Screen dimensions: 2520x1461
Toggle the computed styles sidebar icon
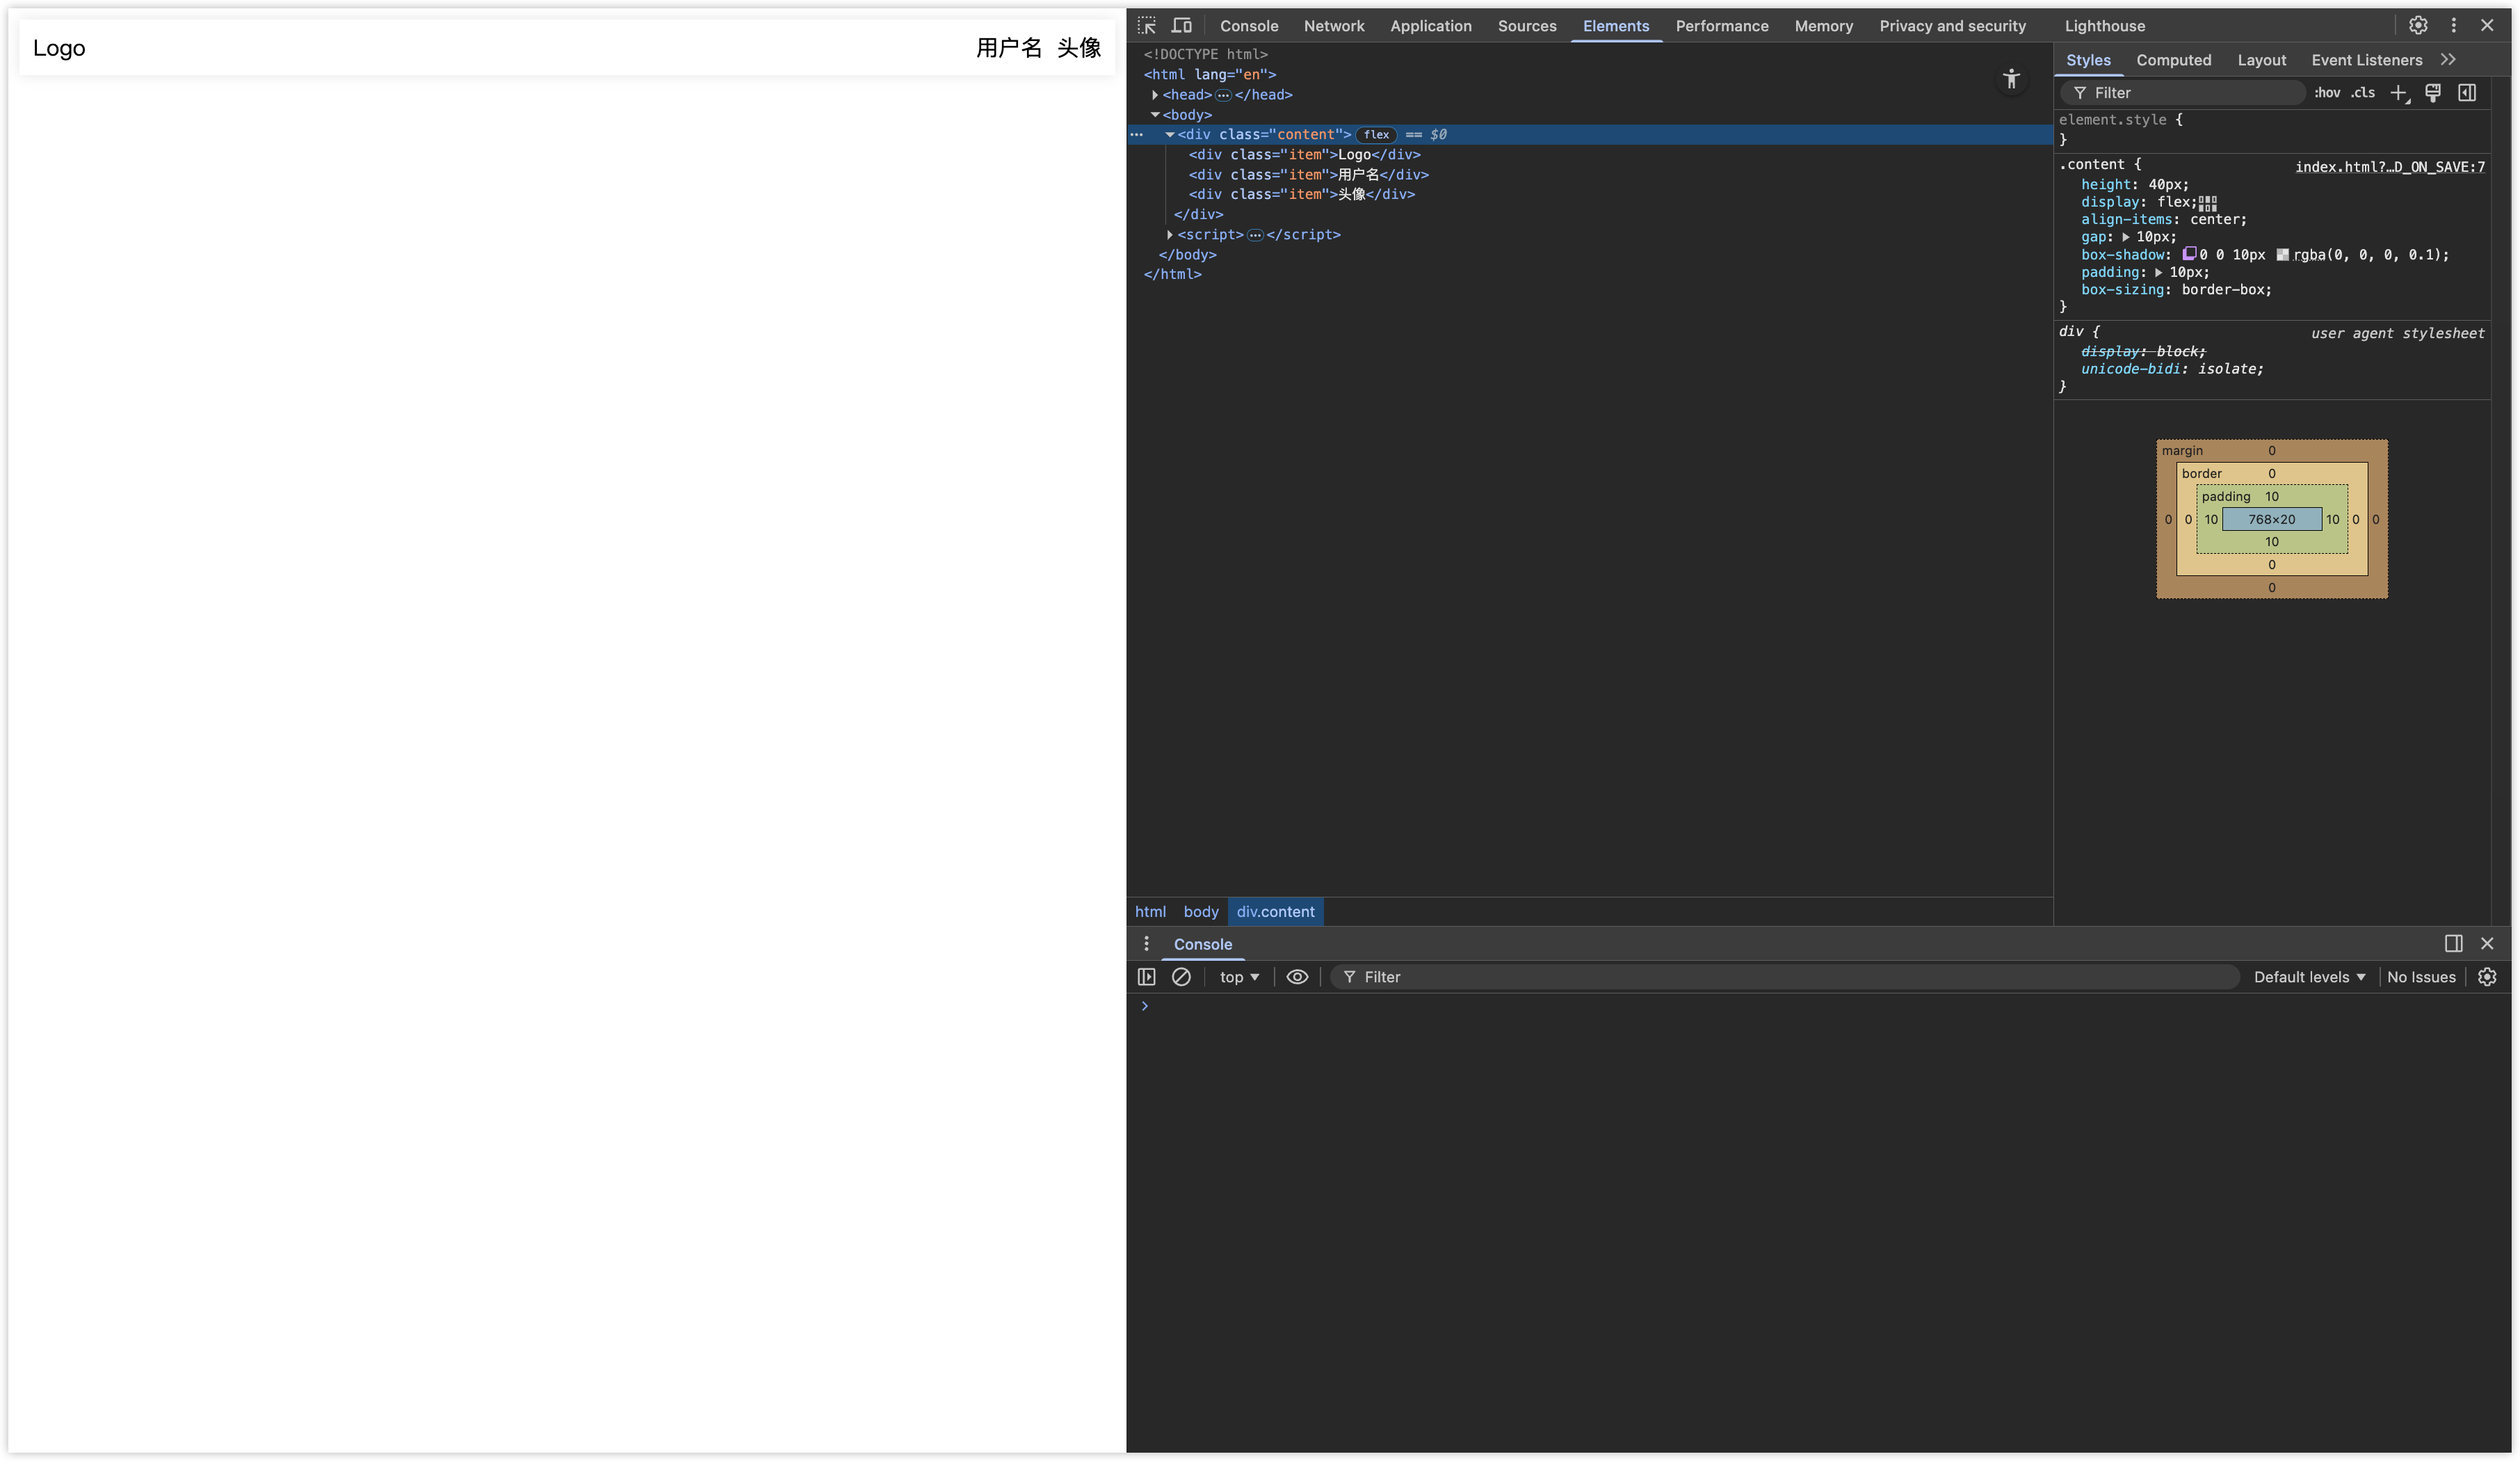(x=2467, y=93)
